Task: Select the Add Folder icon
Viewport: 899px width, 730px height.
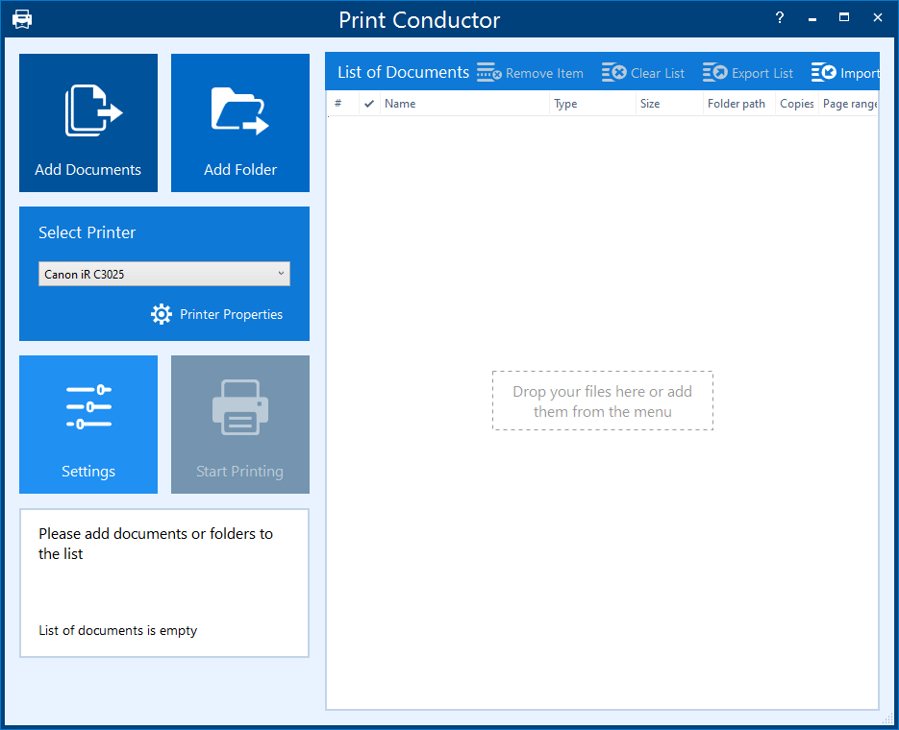Action: click(x=239, y=110)
